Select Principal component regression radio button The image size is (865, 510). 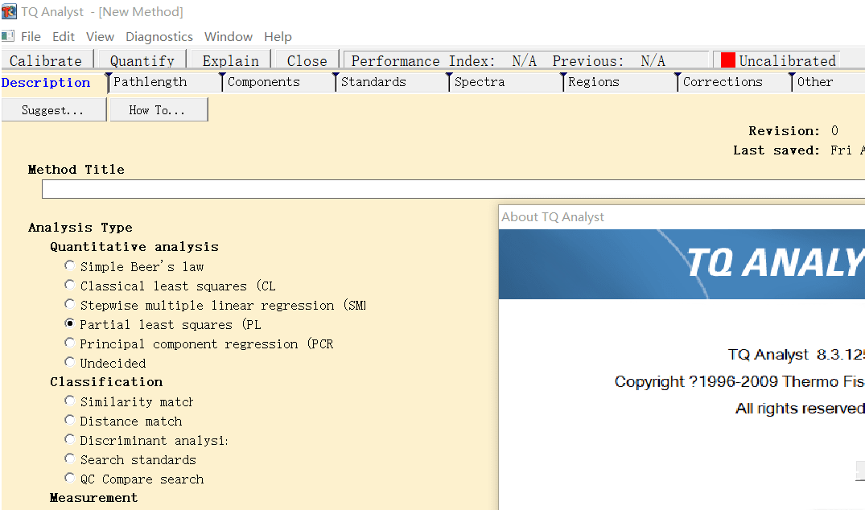pos(69,343)
